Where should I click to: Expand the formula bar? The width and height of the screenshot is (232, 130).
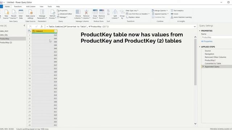point(195,26)
